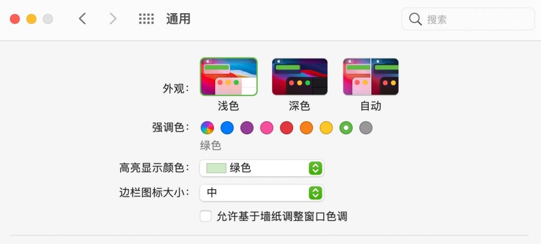Choose the multicolor accent color circle
The width and height of the screenshot is (541, 244).
pos(207,128)
